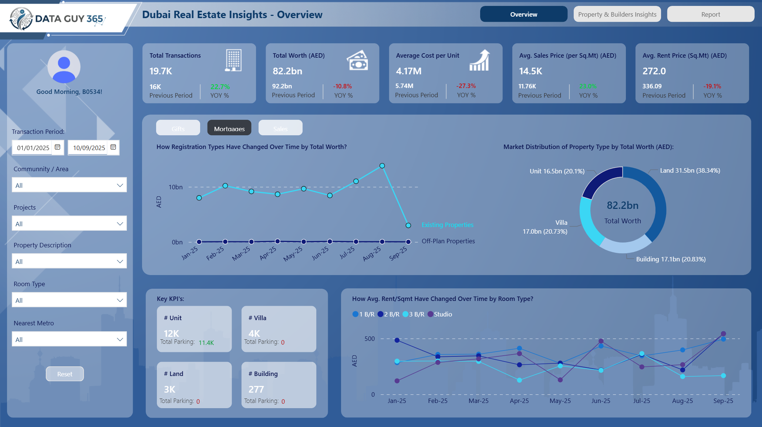Viewport: 762px width, 427px height.
Task: Click the Data Guy 365 logo
Action: 57,18
